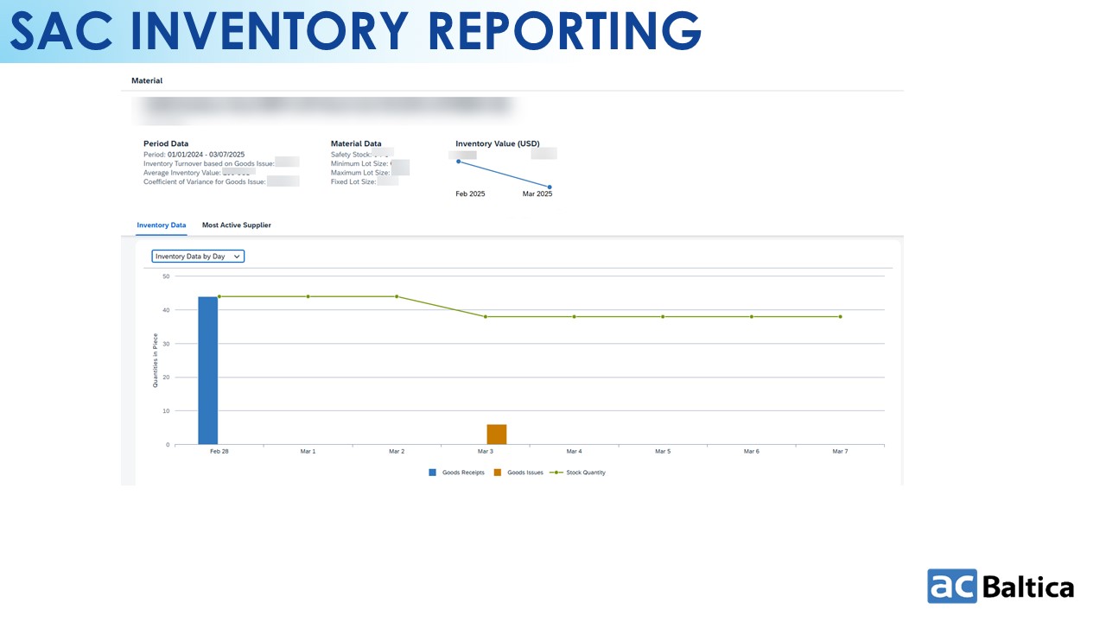Select the Inventory Data tab
The image size is (1106, 622).
161,225
